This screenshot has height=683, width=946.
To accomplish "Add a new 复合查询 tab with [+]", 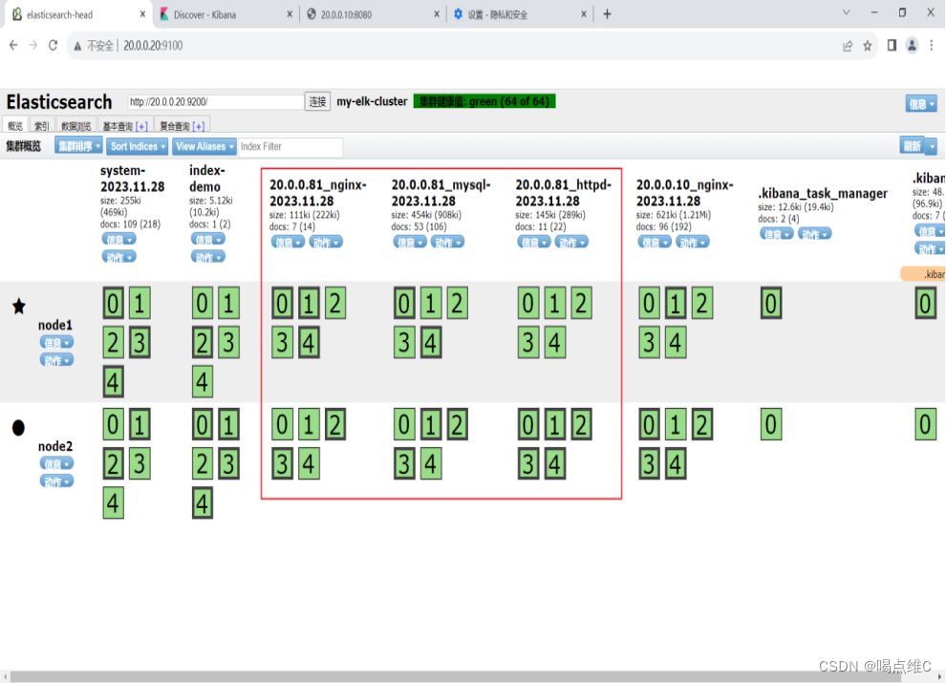I will click(199, 126).
